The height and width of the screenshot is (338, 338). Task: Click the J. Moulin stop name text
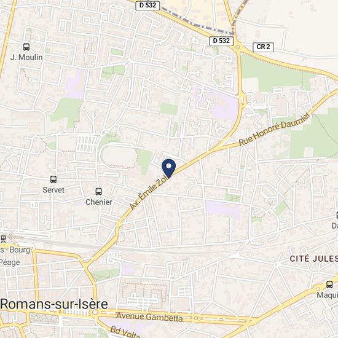point(26,57)
